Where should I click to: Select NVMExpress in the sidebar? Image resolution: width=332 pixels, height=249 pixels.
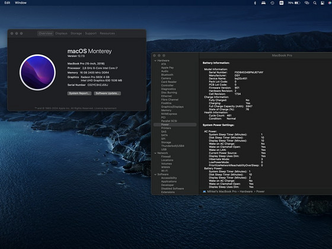[169, 114]
